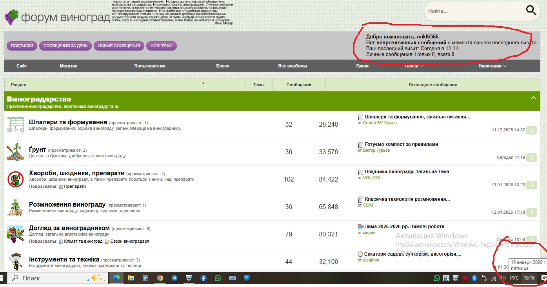
Task: Open the Догляд за виноградником forum link
Action: [x=69, y=228]
